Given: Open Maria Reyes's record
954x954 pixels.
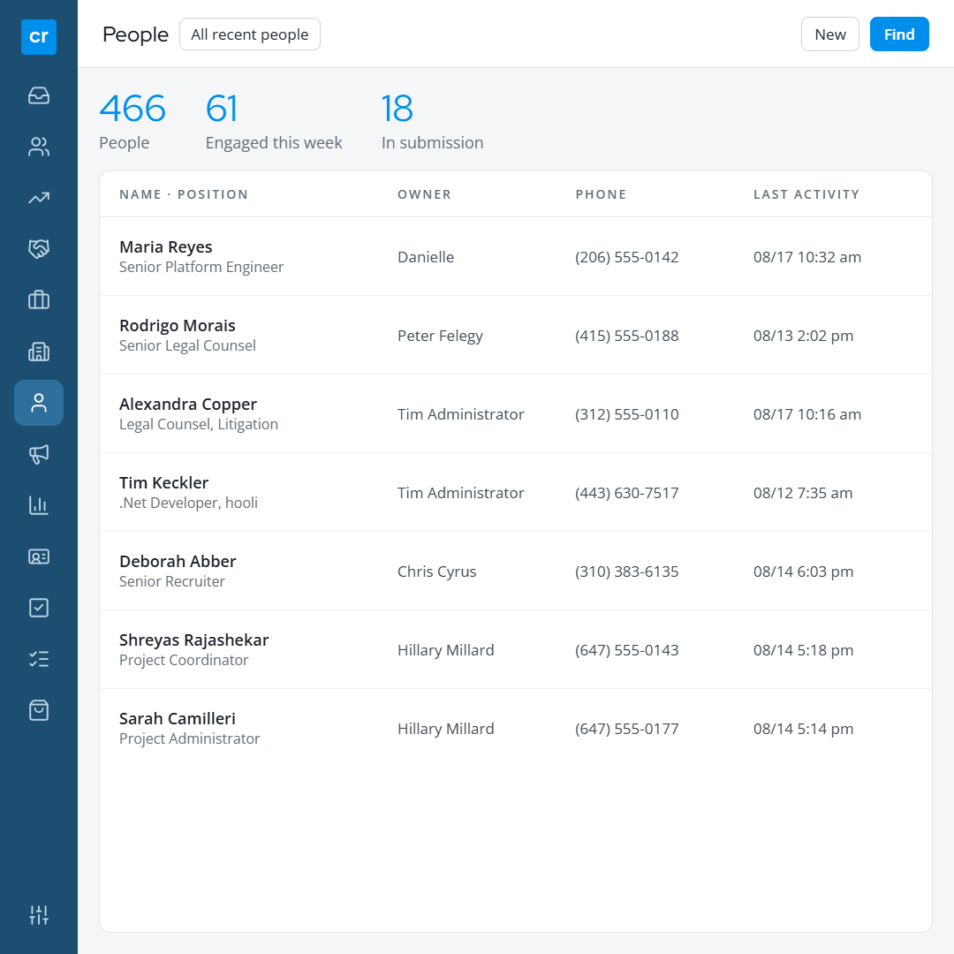Looking at the screenshot, I should coord(165,247).
